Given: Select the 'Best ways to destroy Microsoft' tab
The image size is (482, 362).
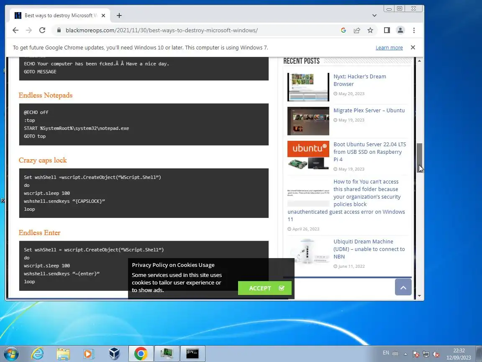Looking at the screenshot, I should [60, 16].
